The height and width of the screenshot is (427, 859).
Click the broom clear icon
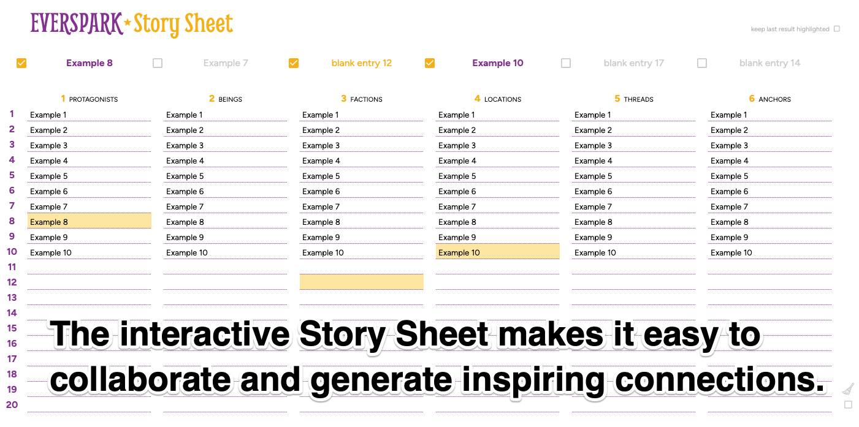point(848,389)
